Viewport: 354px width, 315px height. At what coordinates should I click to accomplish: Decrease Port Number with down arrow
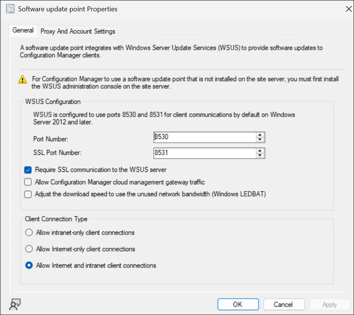click(x=260, y=139)
